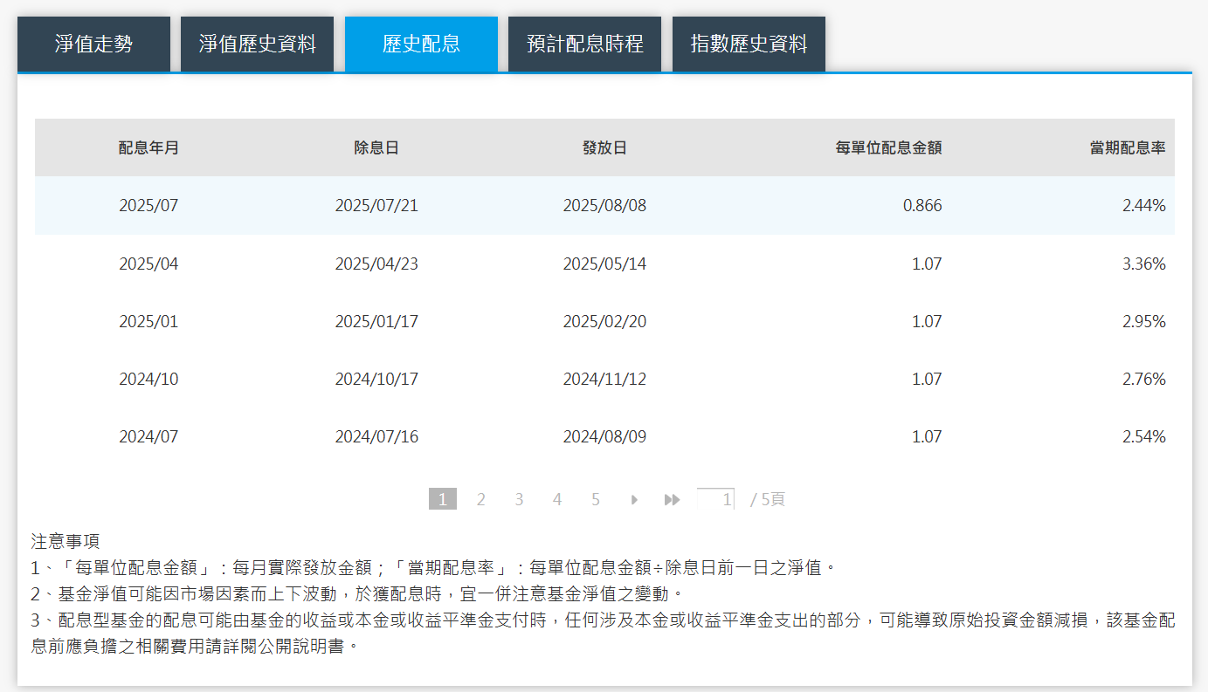This screenshot has height=692, width=1208.
Task: Jump to page 4
Action: (556, 498)
